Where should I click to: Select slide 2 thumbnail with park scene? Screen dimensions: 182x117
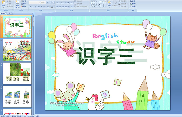pyautogui.click(x=17, y=50)
